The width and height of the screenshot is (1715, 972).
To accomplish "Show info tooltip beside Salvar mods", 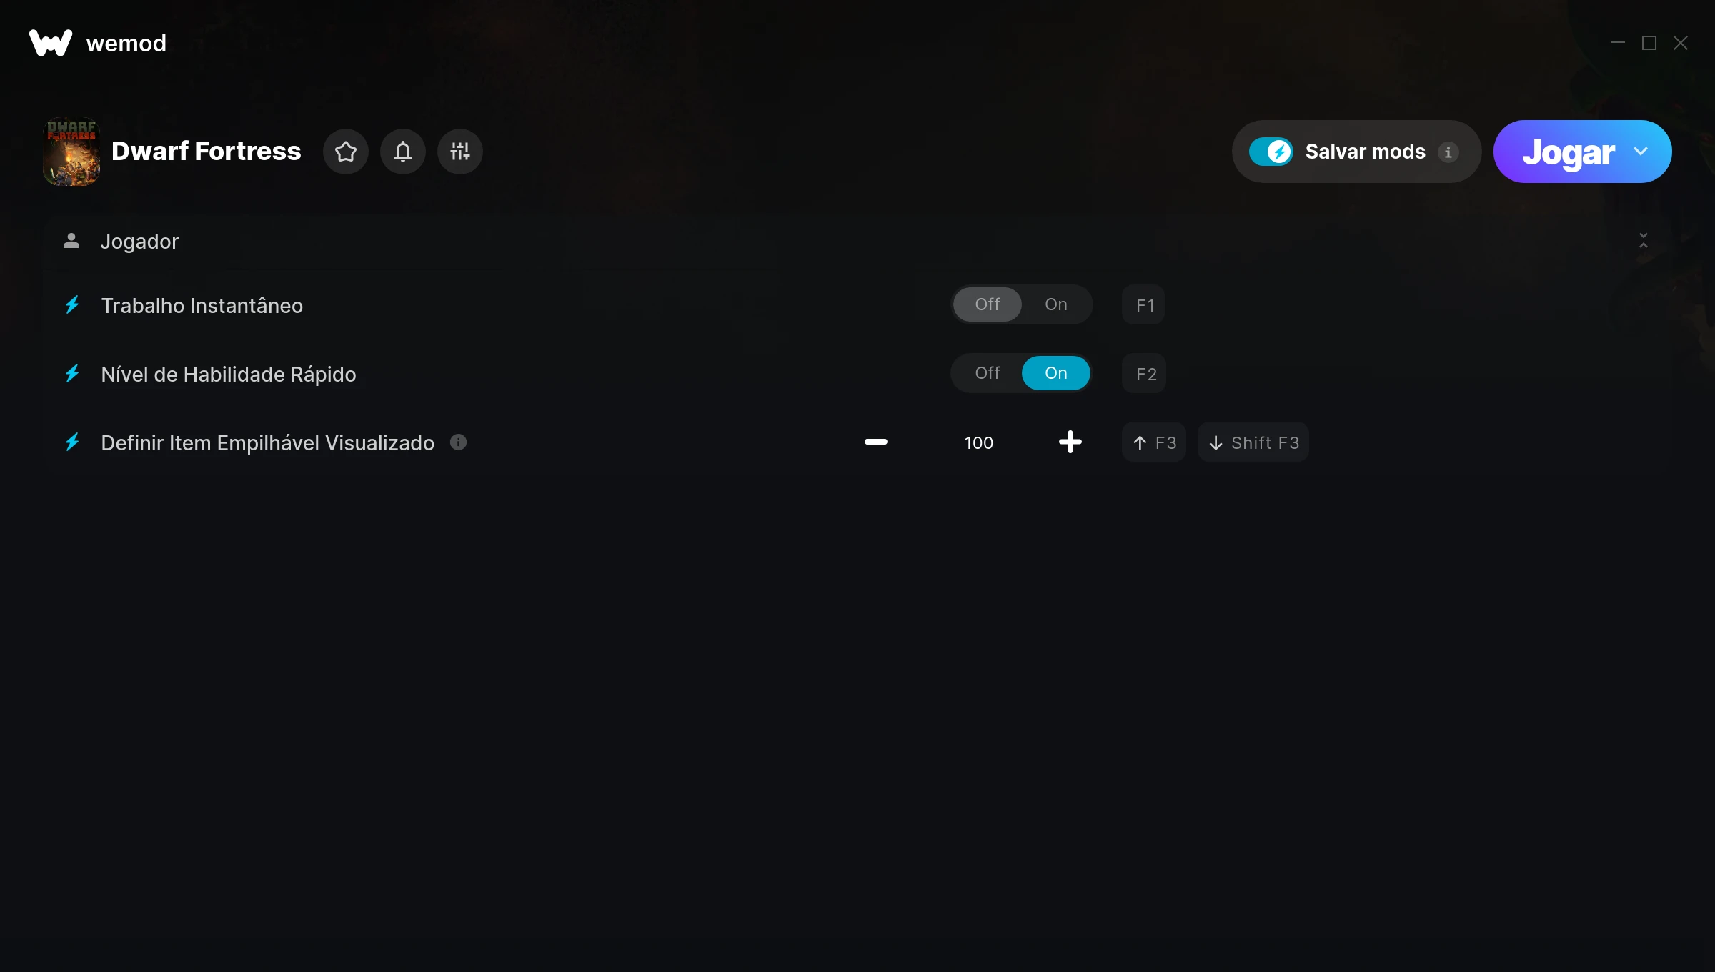I will [1448, 152].
